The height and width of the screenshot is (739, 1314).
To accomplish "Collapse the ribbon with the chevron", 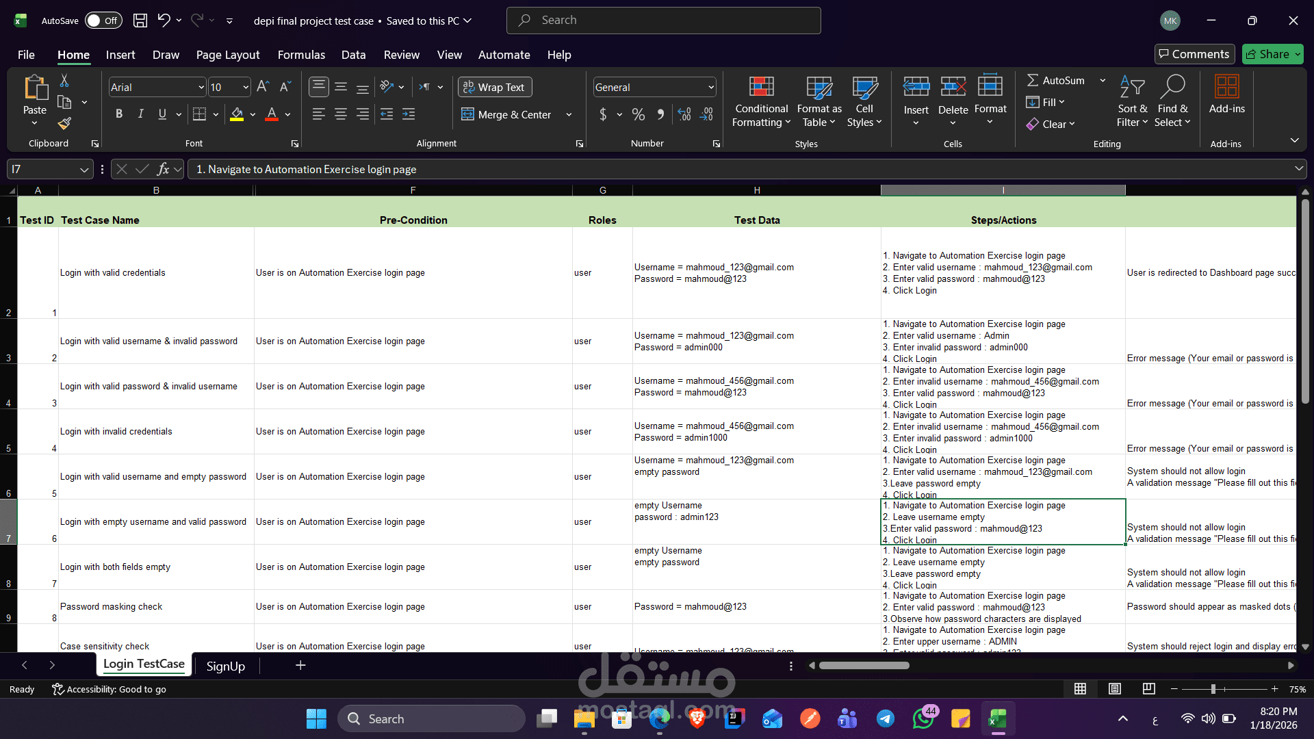I will [1294, 140].
